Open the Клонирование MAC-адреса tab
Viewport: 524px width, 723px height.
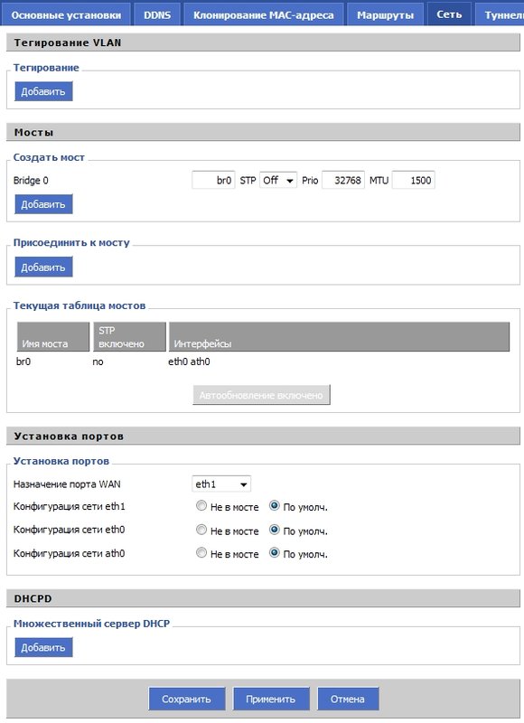264,14
